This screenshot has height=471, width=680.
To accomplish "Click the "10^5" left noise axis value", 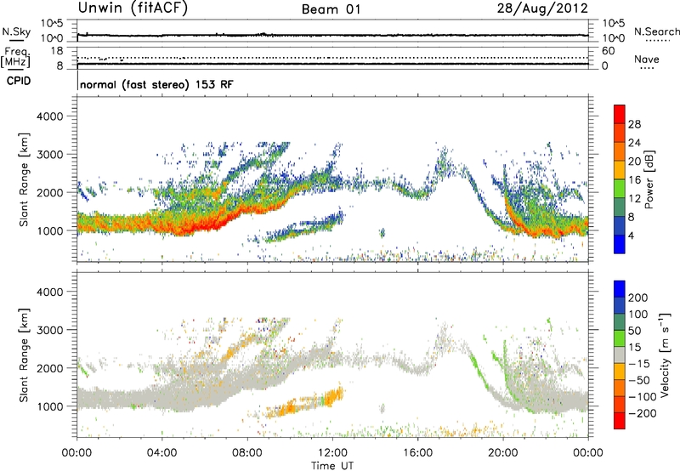I will tap(52, 23).
